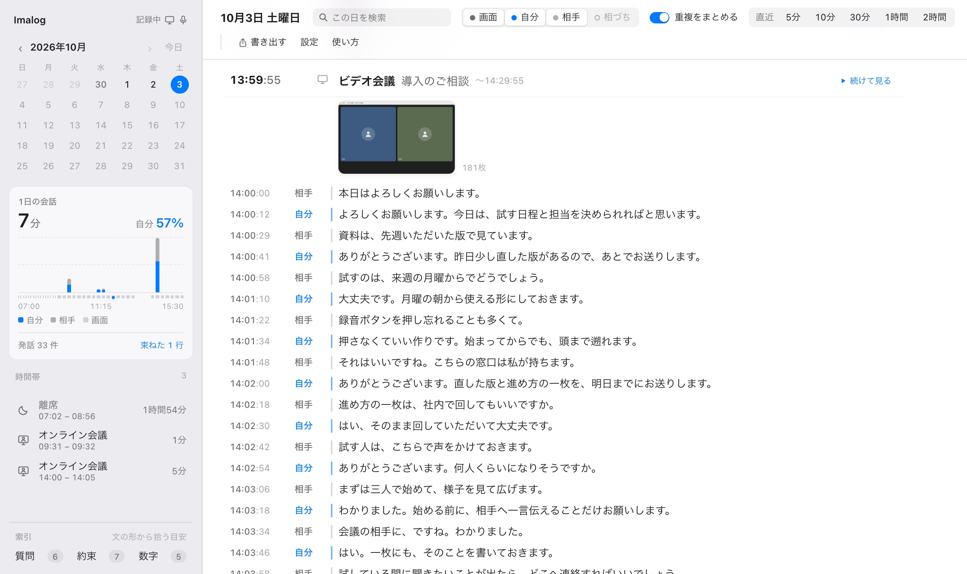Select September 30 in calendar
Screen dimensions: 967x574
pyautogui.click(x=100, y=84)
